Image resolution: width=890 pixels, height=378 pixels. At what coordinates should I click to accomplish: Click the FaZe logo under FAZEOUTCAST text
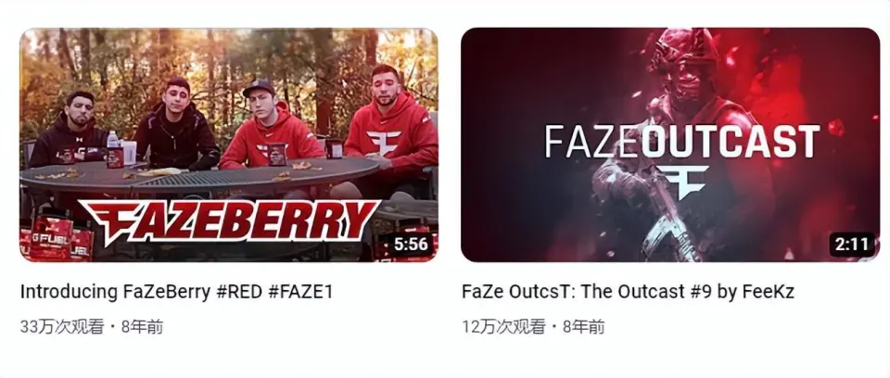[x=685, y=182]
